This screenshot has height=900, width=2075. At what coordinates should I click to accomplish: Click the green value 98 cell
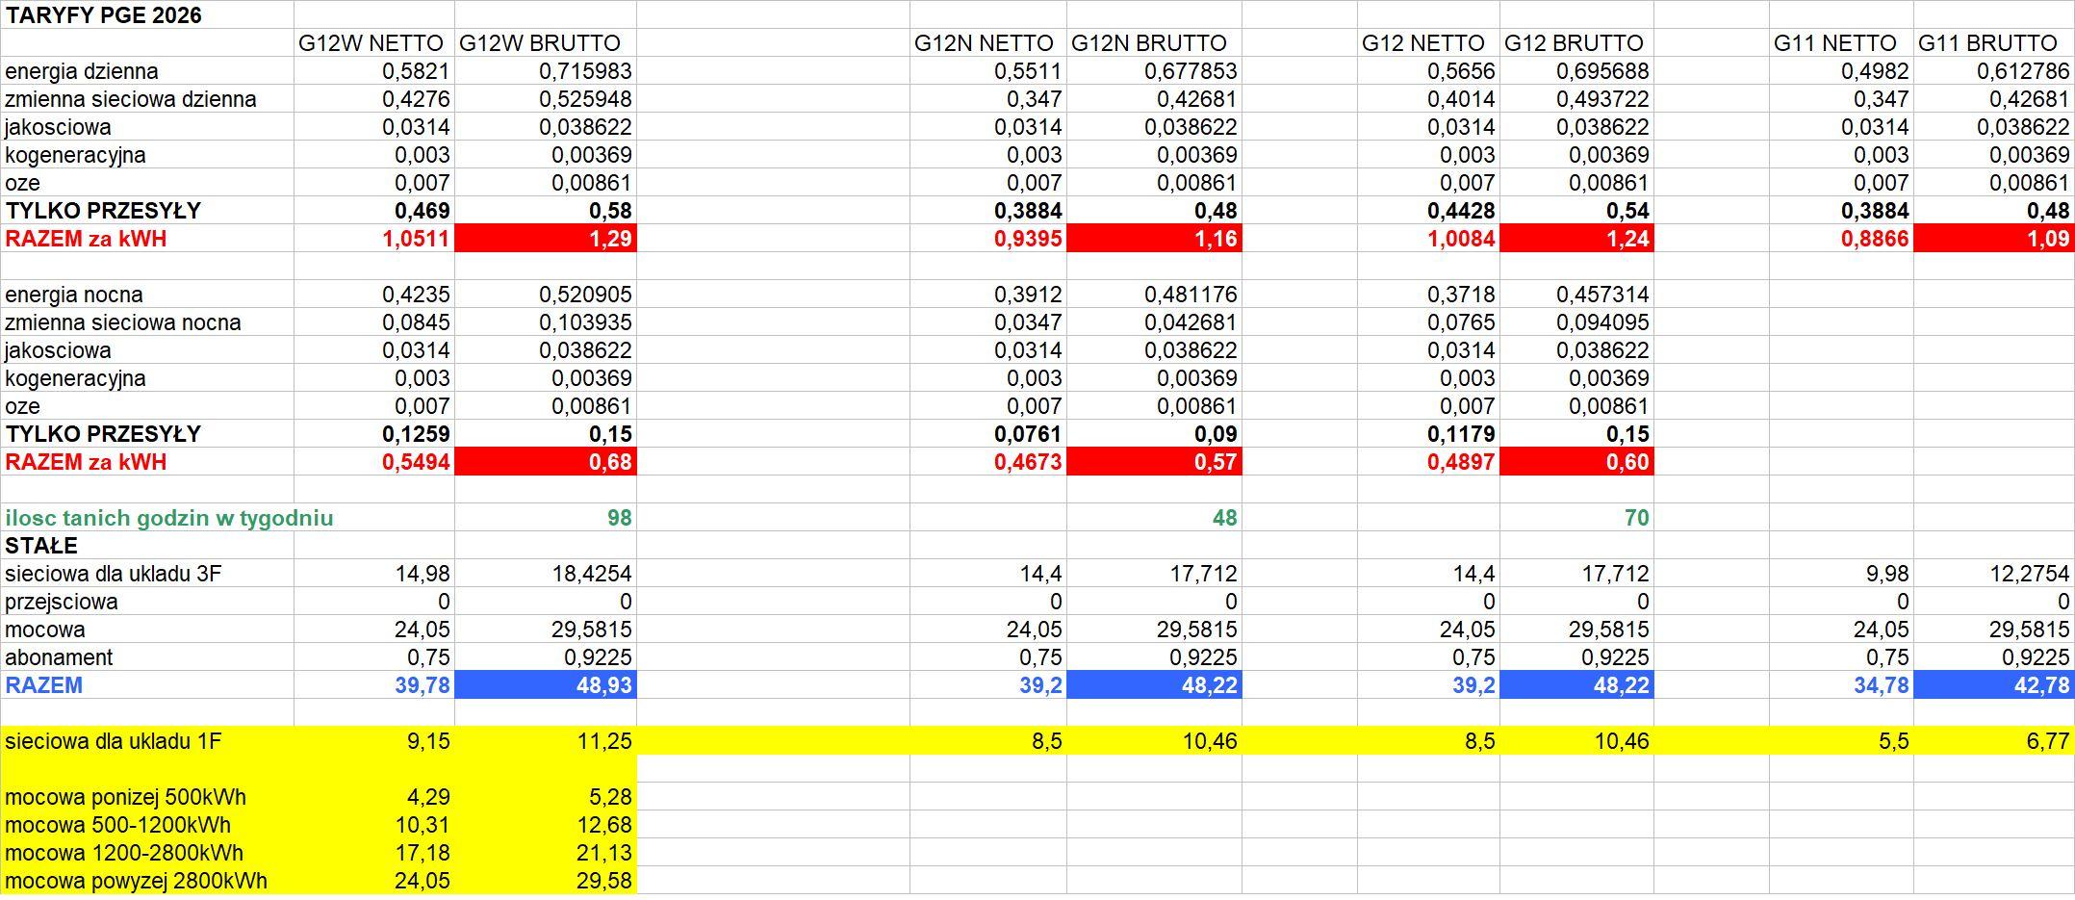546,518
